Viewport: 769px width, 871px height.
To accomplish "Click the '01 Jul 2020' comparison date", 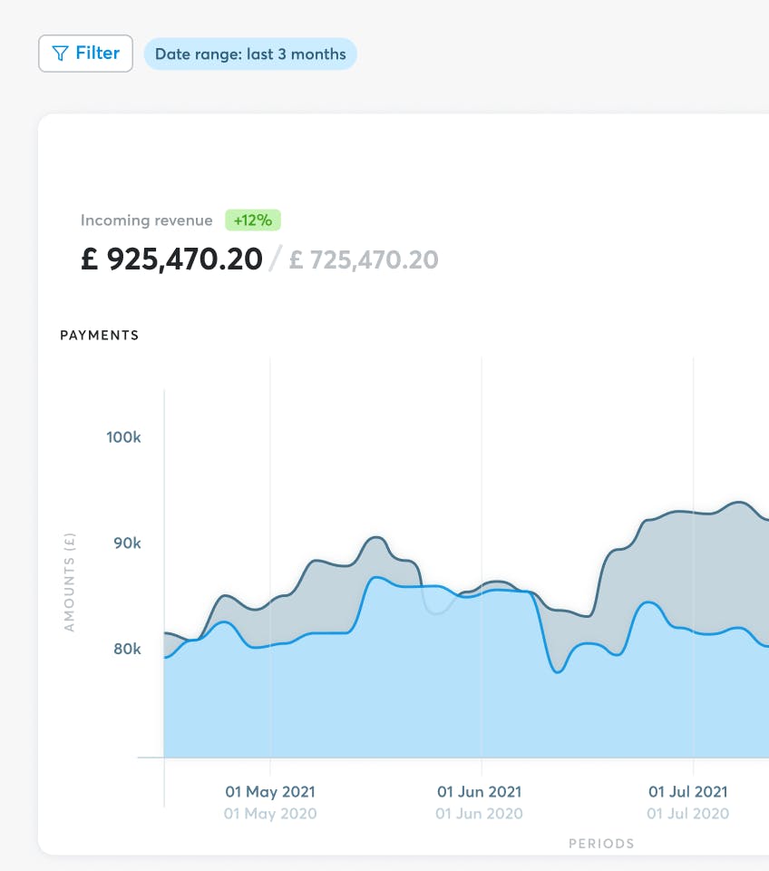I will coord(688,814).
